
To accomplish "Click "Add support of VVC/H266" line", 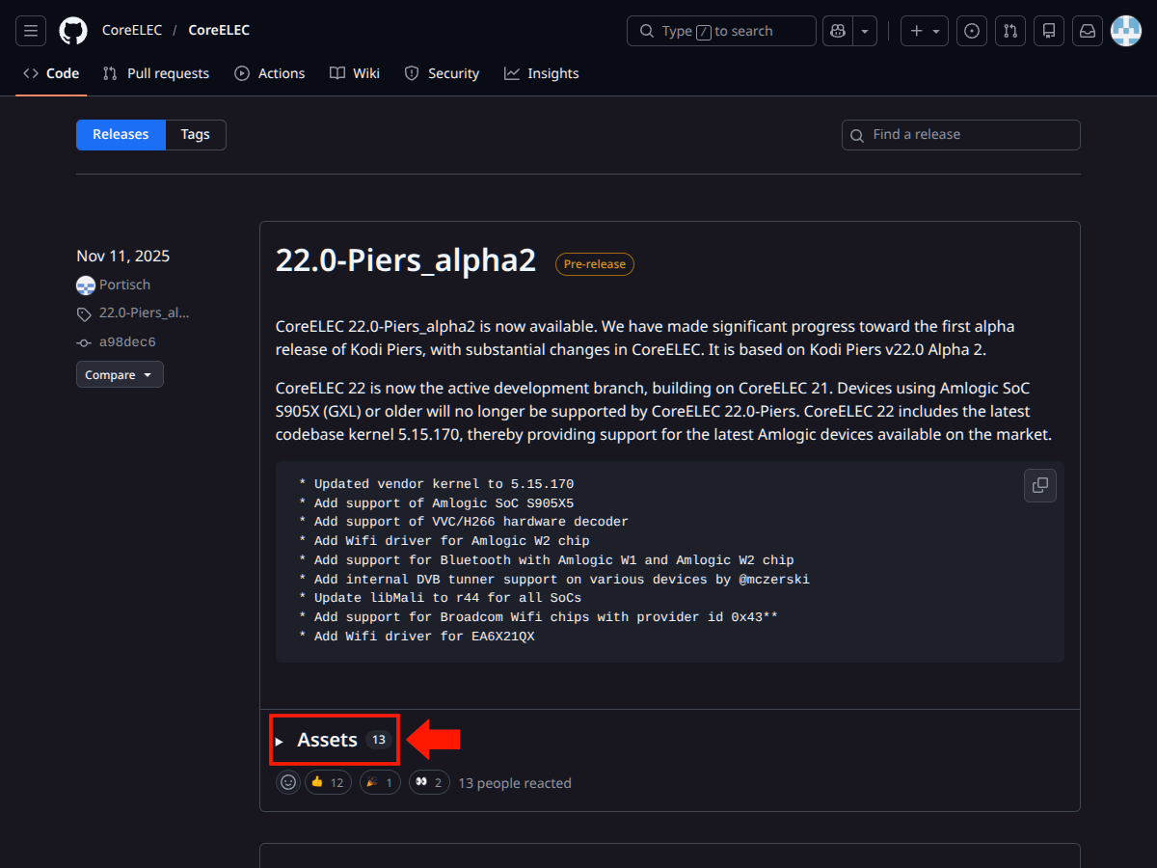I will (464, 522).
